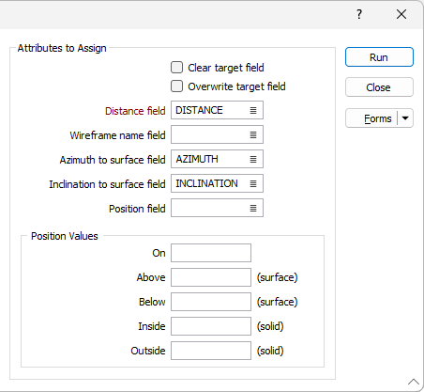Focus the Outside solid value box
Screen dimensions: 424x392
click(x=211, y=351)
